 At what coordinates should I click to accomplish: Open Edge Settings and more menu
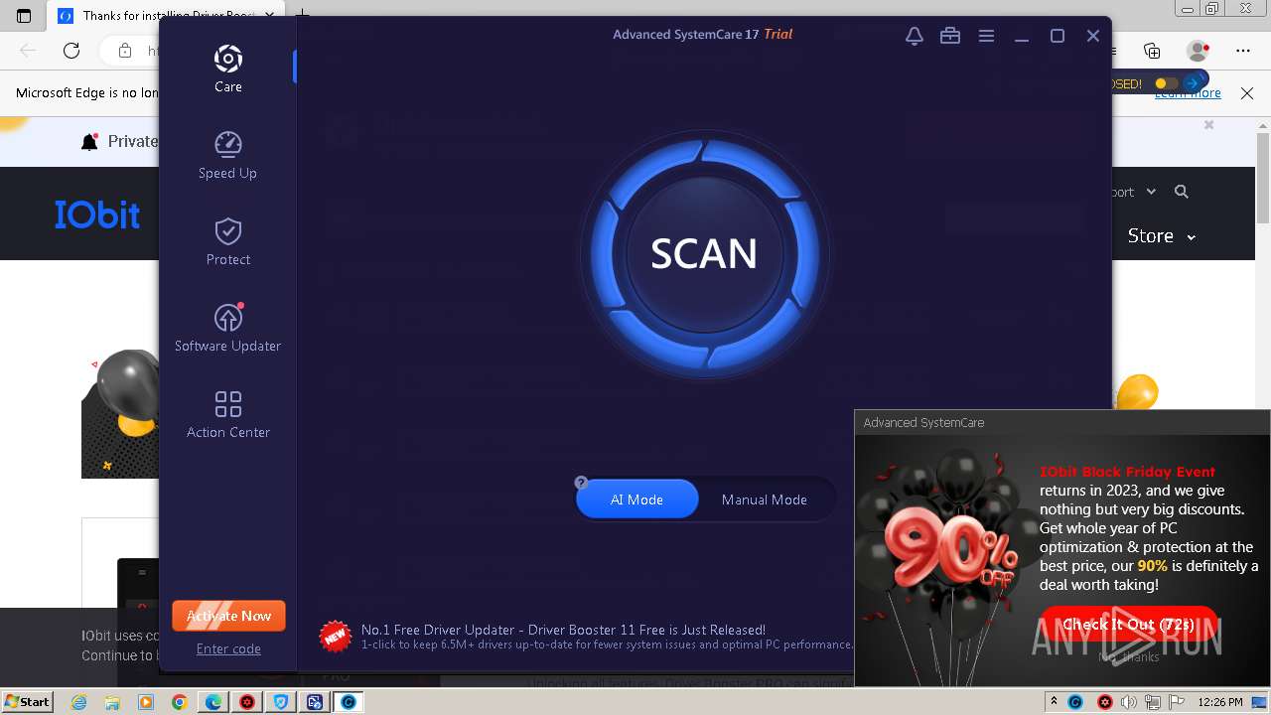pyautogui.click(x=1243, y=50)
